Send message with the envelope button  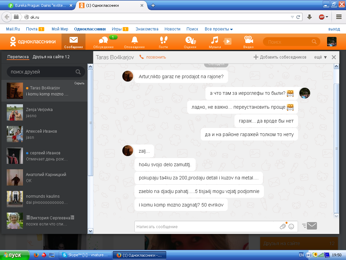(x=312, y=226)
